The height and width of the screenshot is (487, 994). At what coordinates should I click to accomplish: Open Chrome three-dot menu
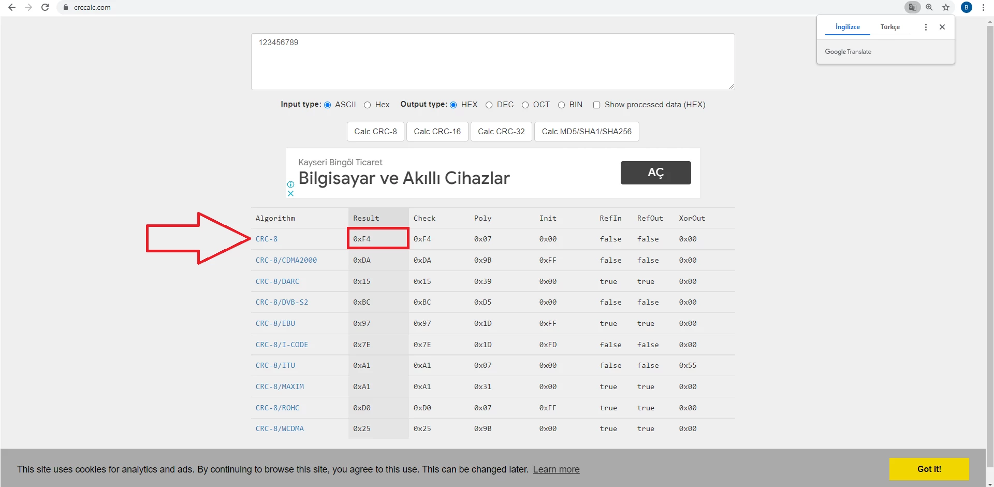(x=983, y=7)
